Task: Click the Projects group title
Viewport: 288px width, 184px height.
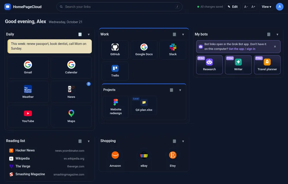Action: (109, 90)
